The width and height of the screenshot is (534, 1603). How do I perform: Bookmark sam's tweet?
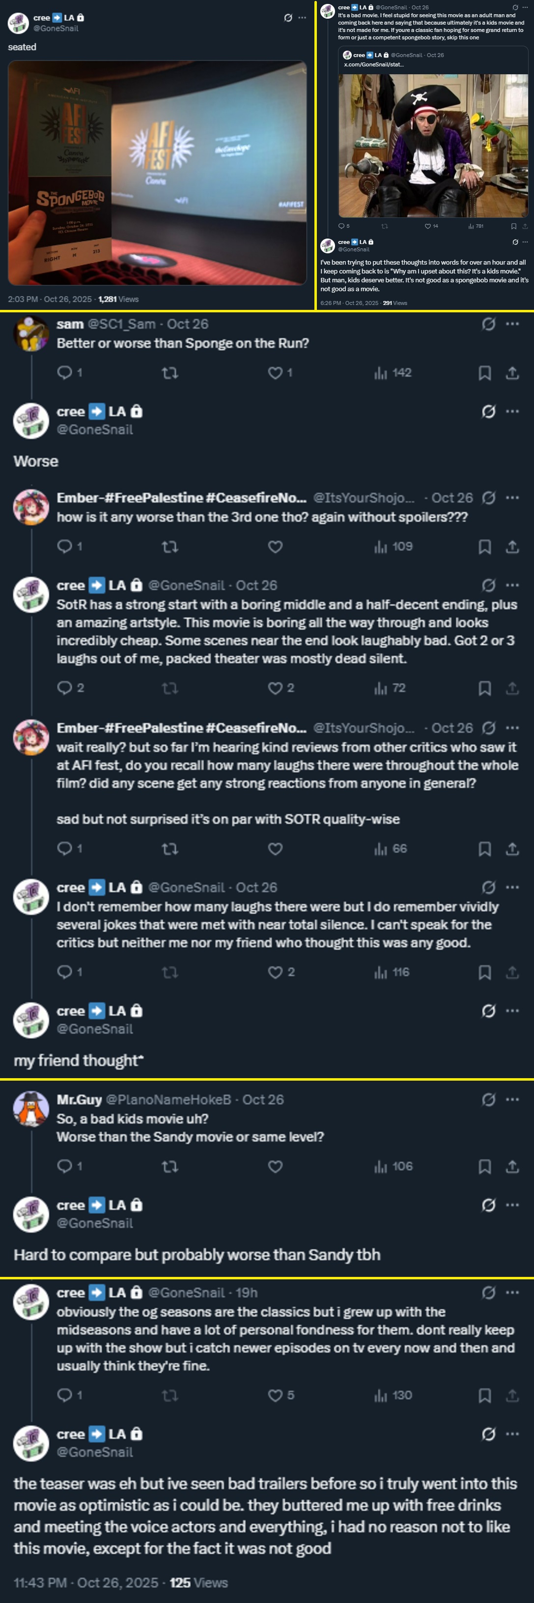pyautogui.click(x=484, y=373)
